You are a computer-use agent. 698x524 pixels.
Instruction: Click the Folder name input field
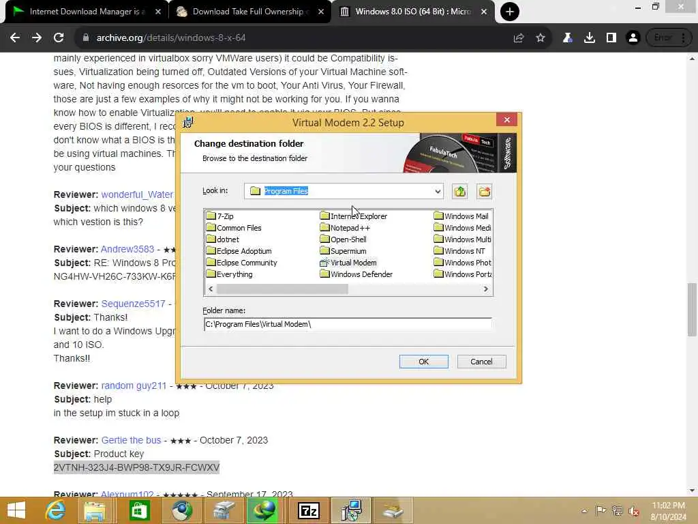point(348,324)
